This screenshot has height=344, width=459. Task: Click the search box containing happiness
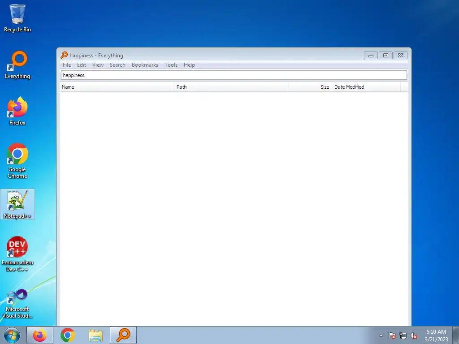point(234,75)
